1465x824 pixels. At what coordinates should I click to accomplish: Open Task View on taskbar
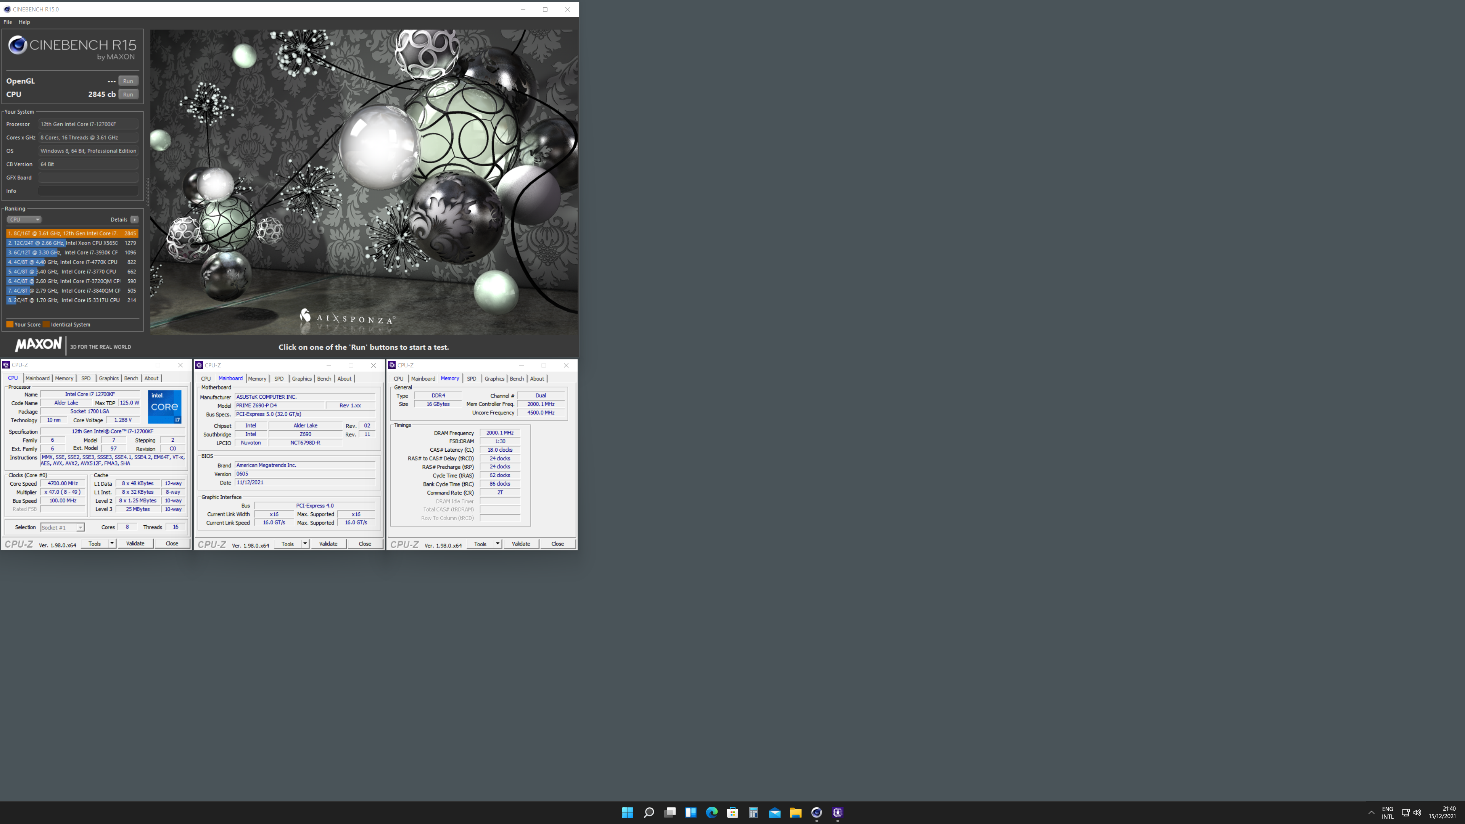670,813
